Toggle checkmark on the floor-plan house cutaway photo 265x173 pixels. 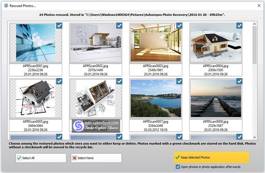[119, 81]
